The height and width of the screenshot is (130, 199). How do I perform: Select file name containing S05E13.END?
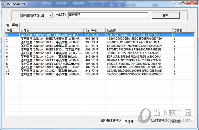(51, 49)
